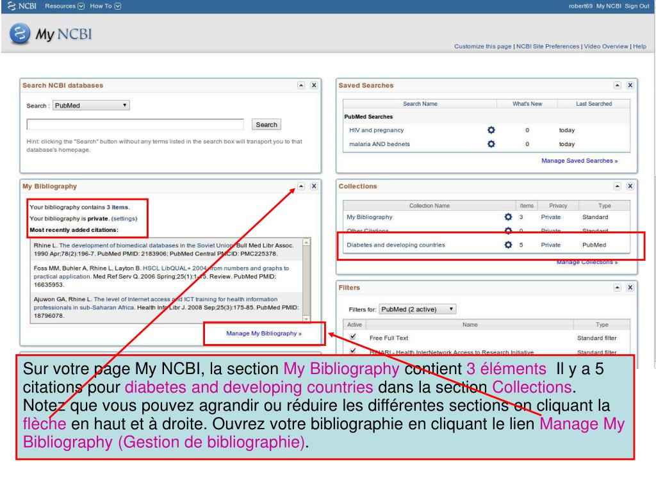The width and height of the screenshot is (656, 492).
Task: Click Name column header in Filters
Action: pyautogui.click(x=470, y=325)
